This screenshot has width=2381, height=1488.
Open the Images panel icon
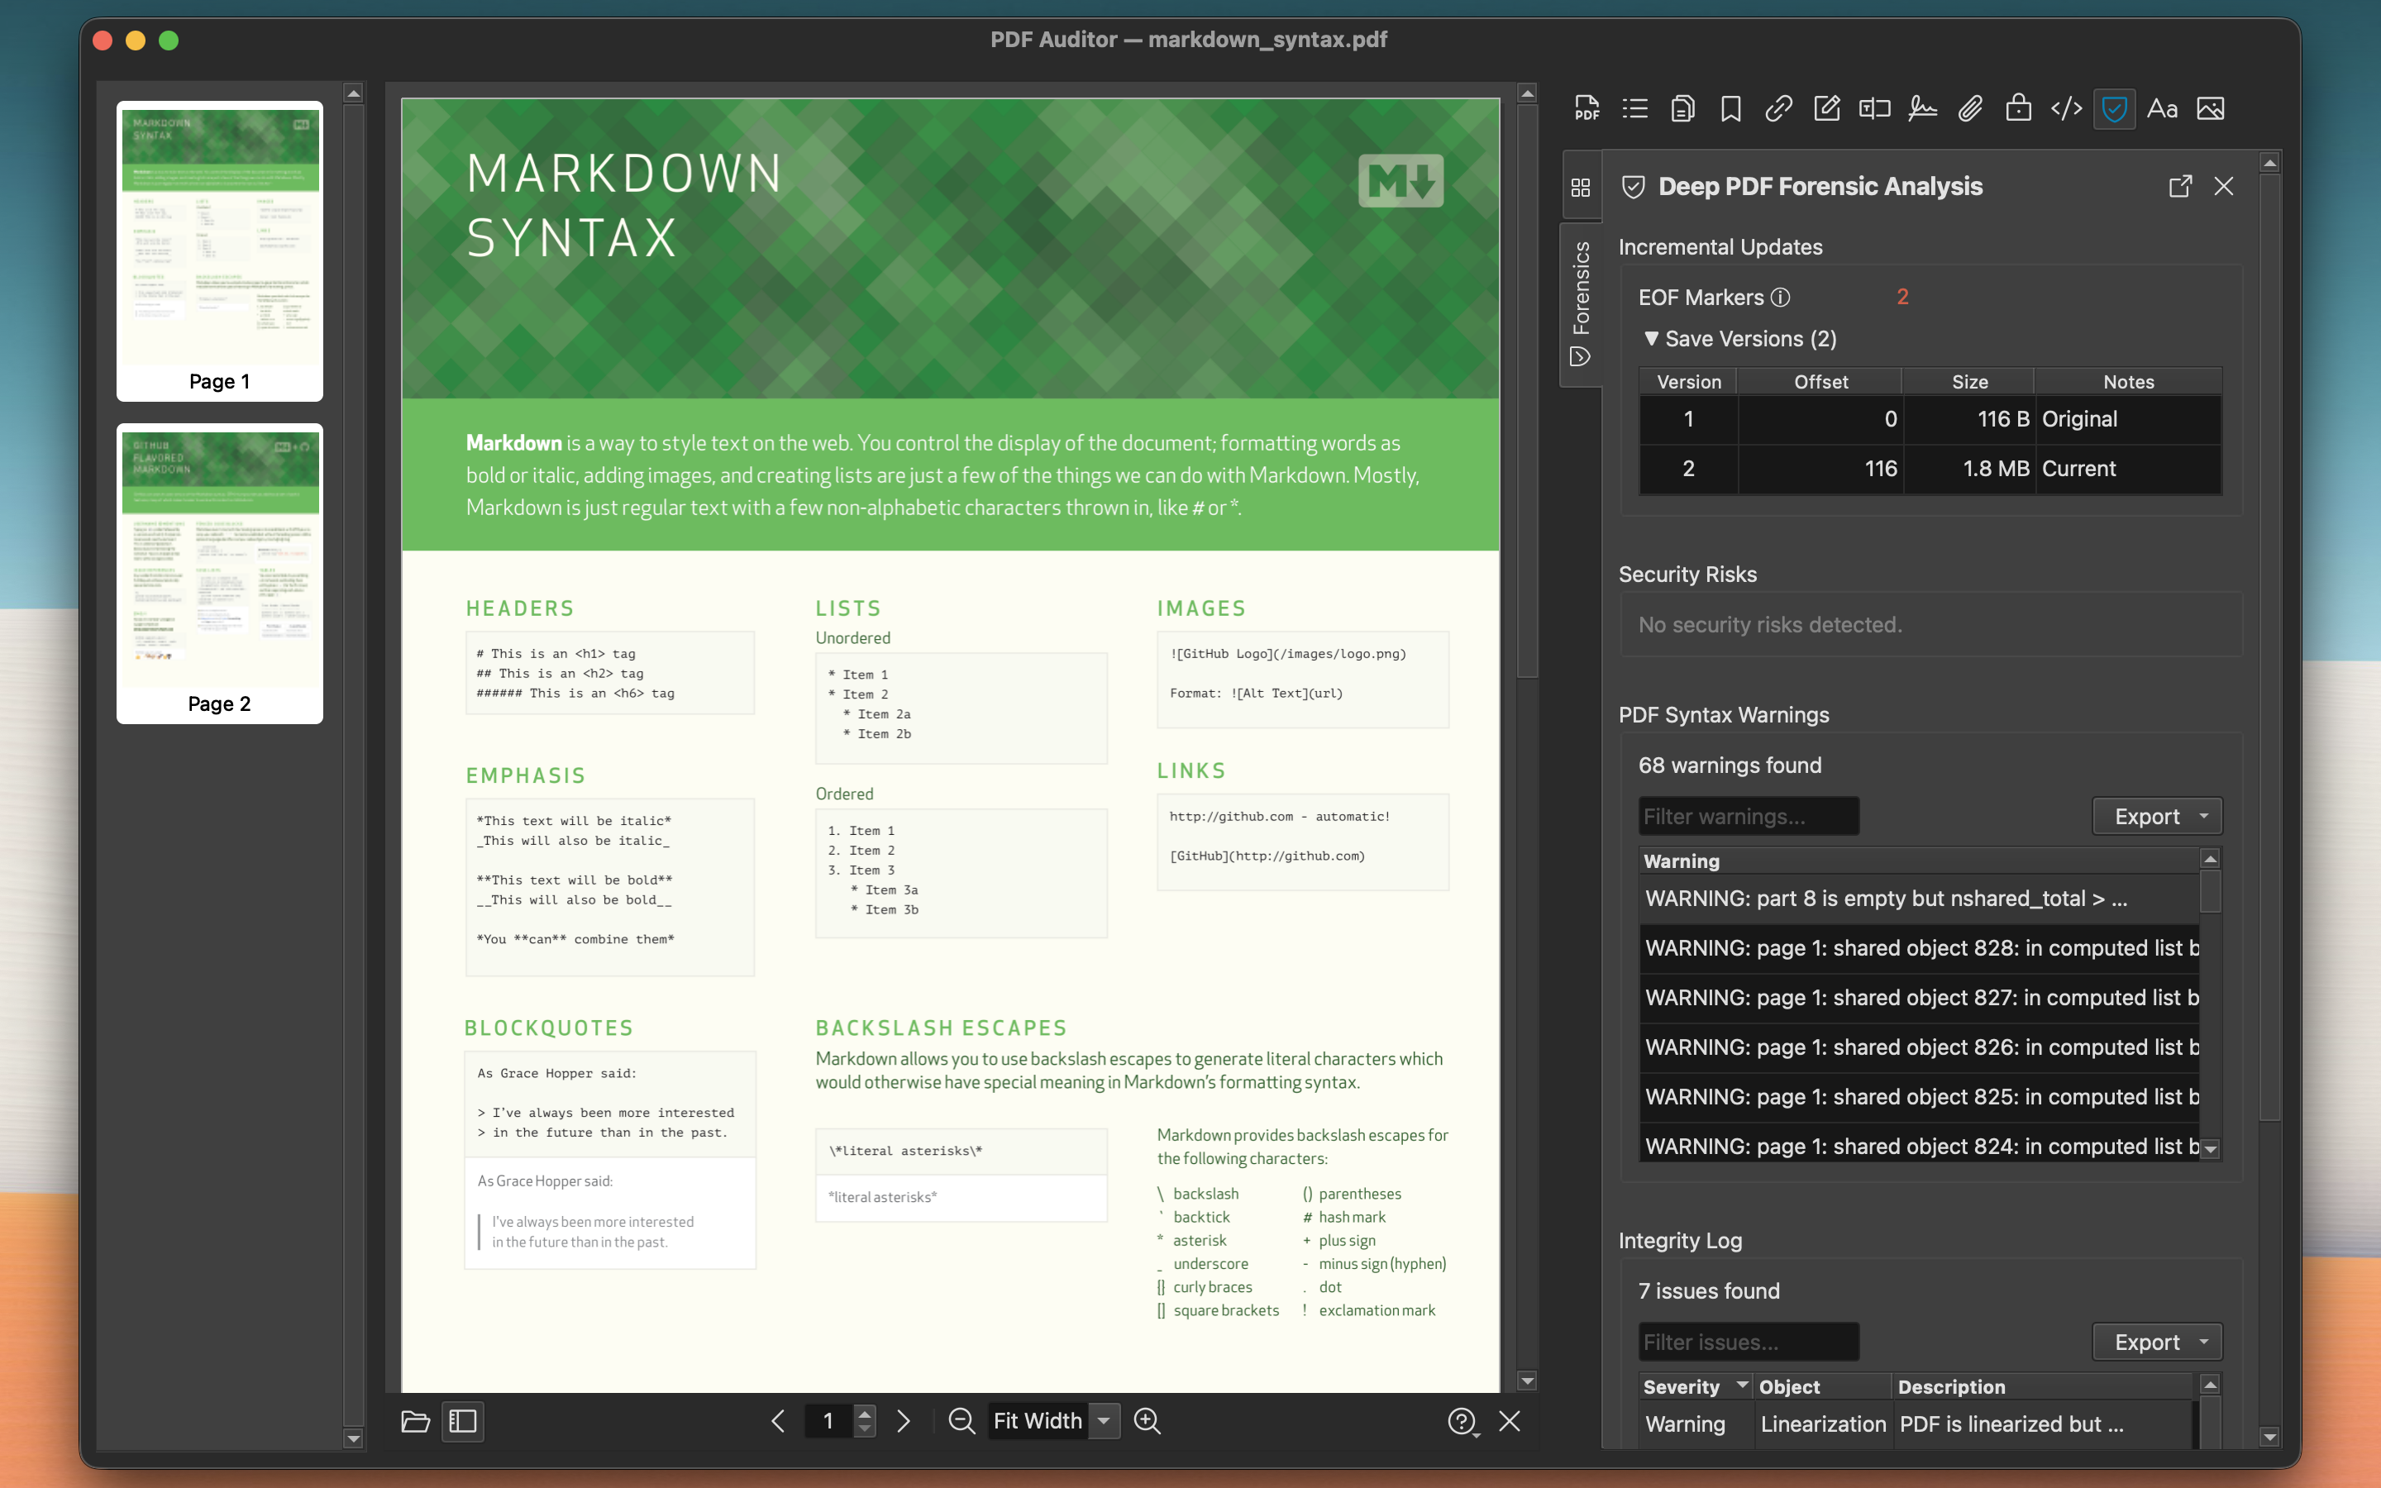[2210, 108]
